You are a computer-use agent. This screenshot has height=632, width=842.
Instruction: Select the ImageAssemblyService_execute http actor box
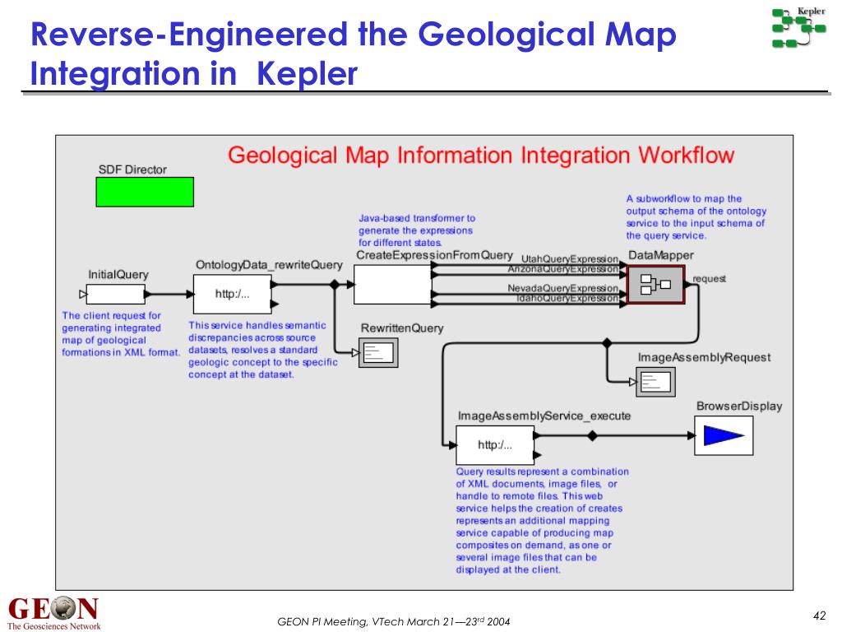click(x=495, y=445)
